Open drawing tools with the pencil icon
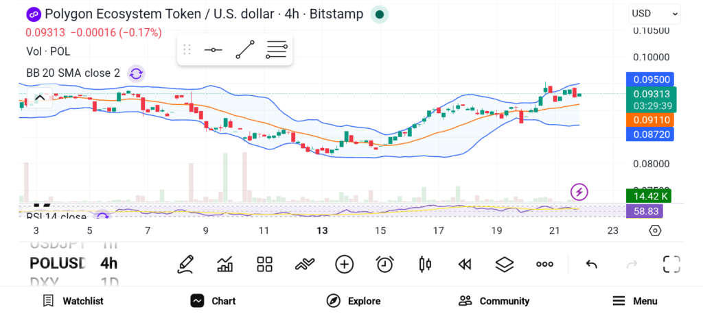Viewport: 703px width, 316px height. pos(185,264)
